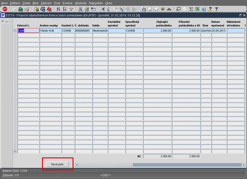
Task: Click the Neuhrazené saldo cell
Action: 100,31
